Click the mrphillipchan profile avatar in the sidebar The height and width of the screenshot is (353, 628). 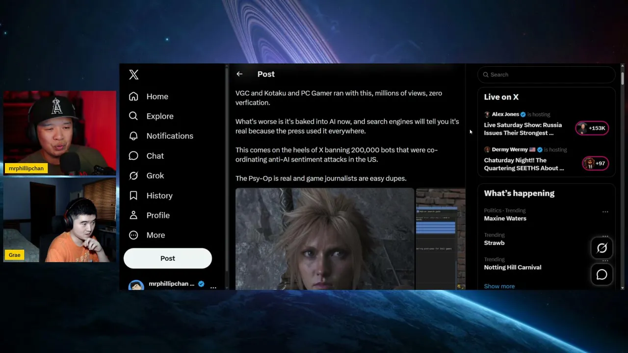click(136, 285)
